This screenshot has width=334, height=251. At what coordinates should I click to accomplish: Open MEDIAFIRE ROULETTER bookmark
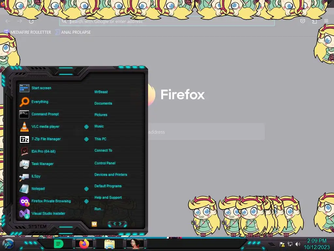[28, 32]
